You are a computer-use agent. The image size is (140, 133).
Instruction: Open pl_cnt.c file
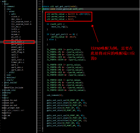tap(16, 37)
